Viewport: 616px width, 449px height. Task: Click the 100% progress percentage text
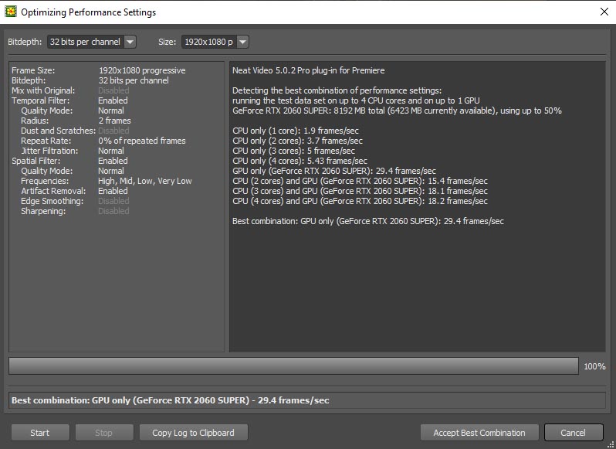click(595, 366)
